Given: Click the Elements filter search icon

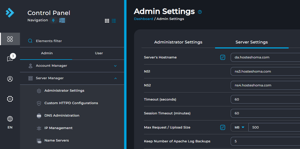Looking at the screenshot, I should [30, 41].
